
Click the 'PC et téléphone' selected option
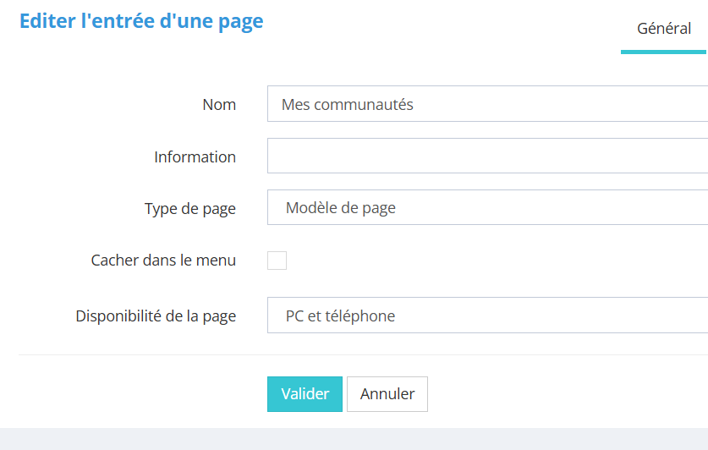(x=340, y=316)
